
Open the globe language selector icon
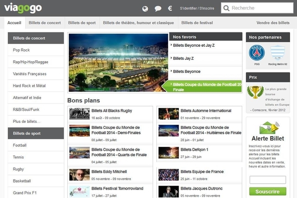pos(145,8)
